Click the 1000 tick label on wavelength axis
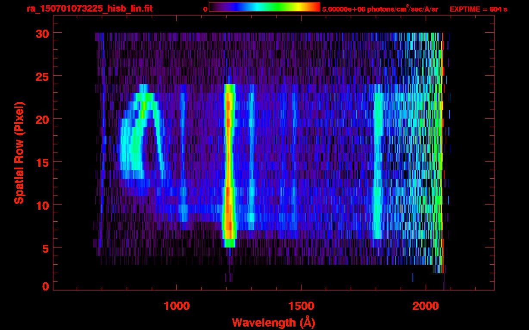This screenshot has width=529, height=330. tap(177, 306)
